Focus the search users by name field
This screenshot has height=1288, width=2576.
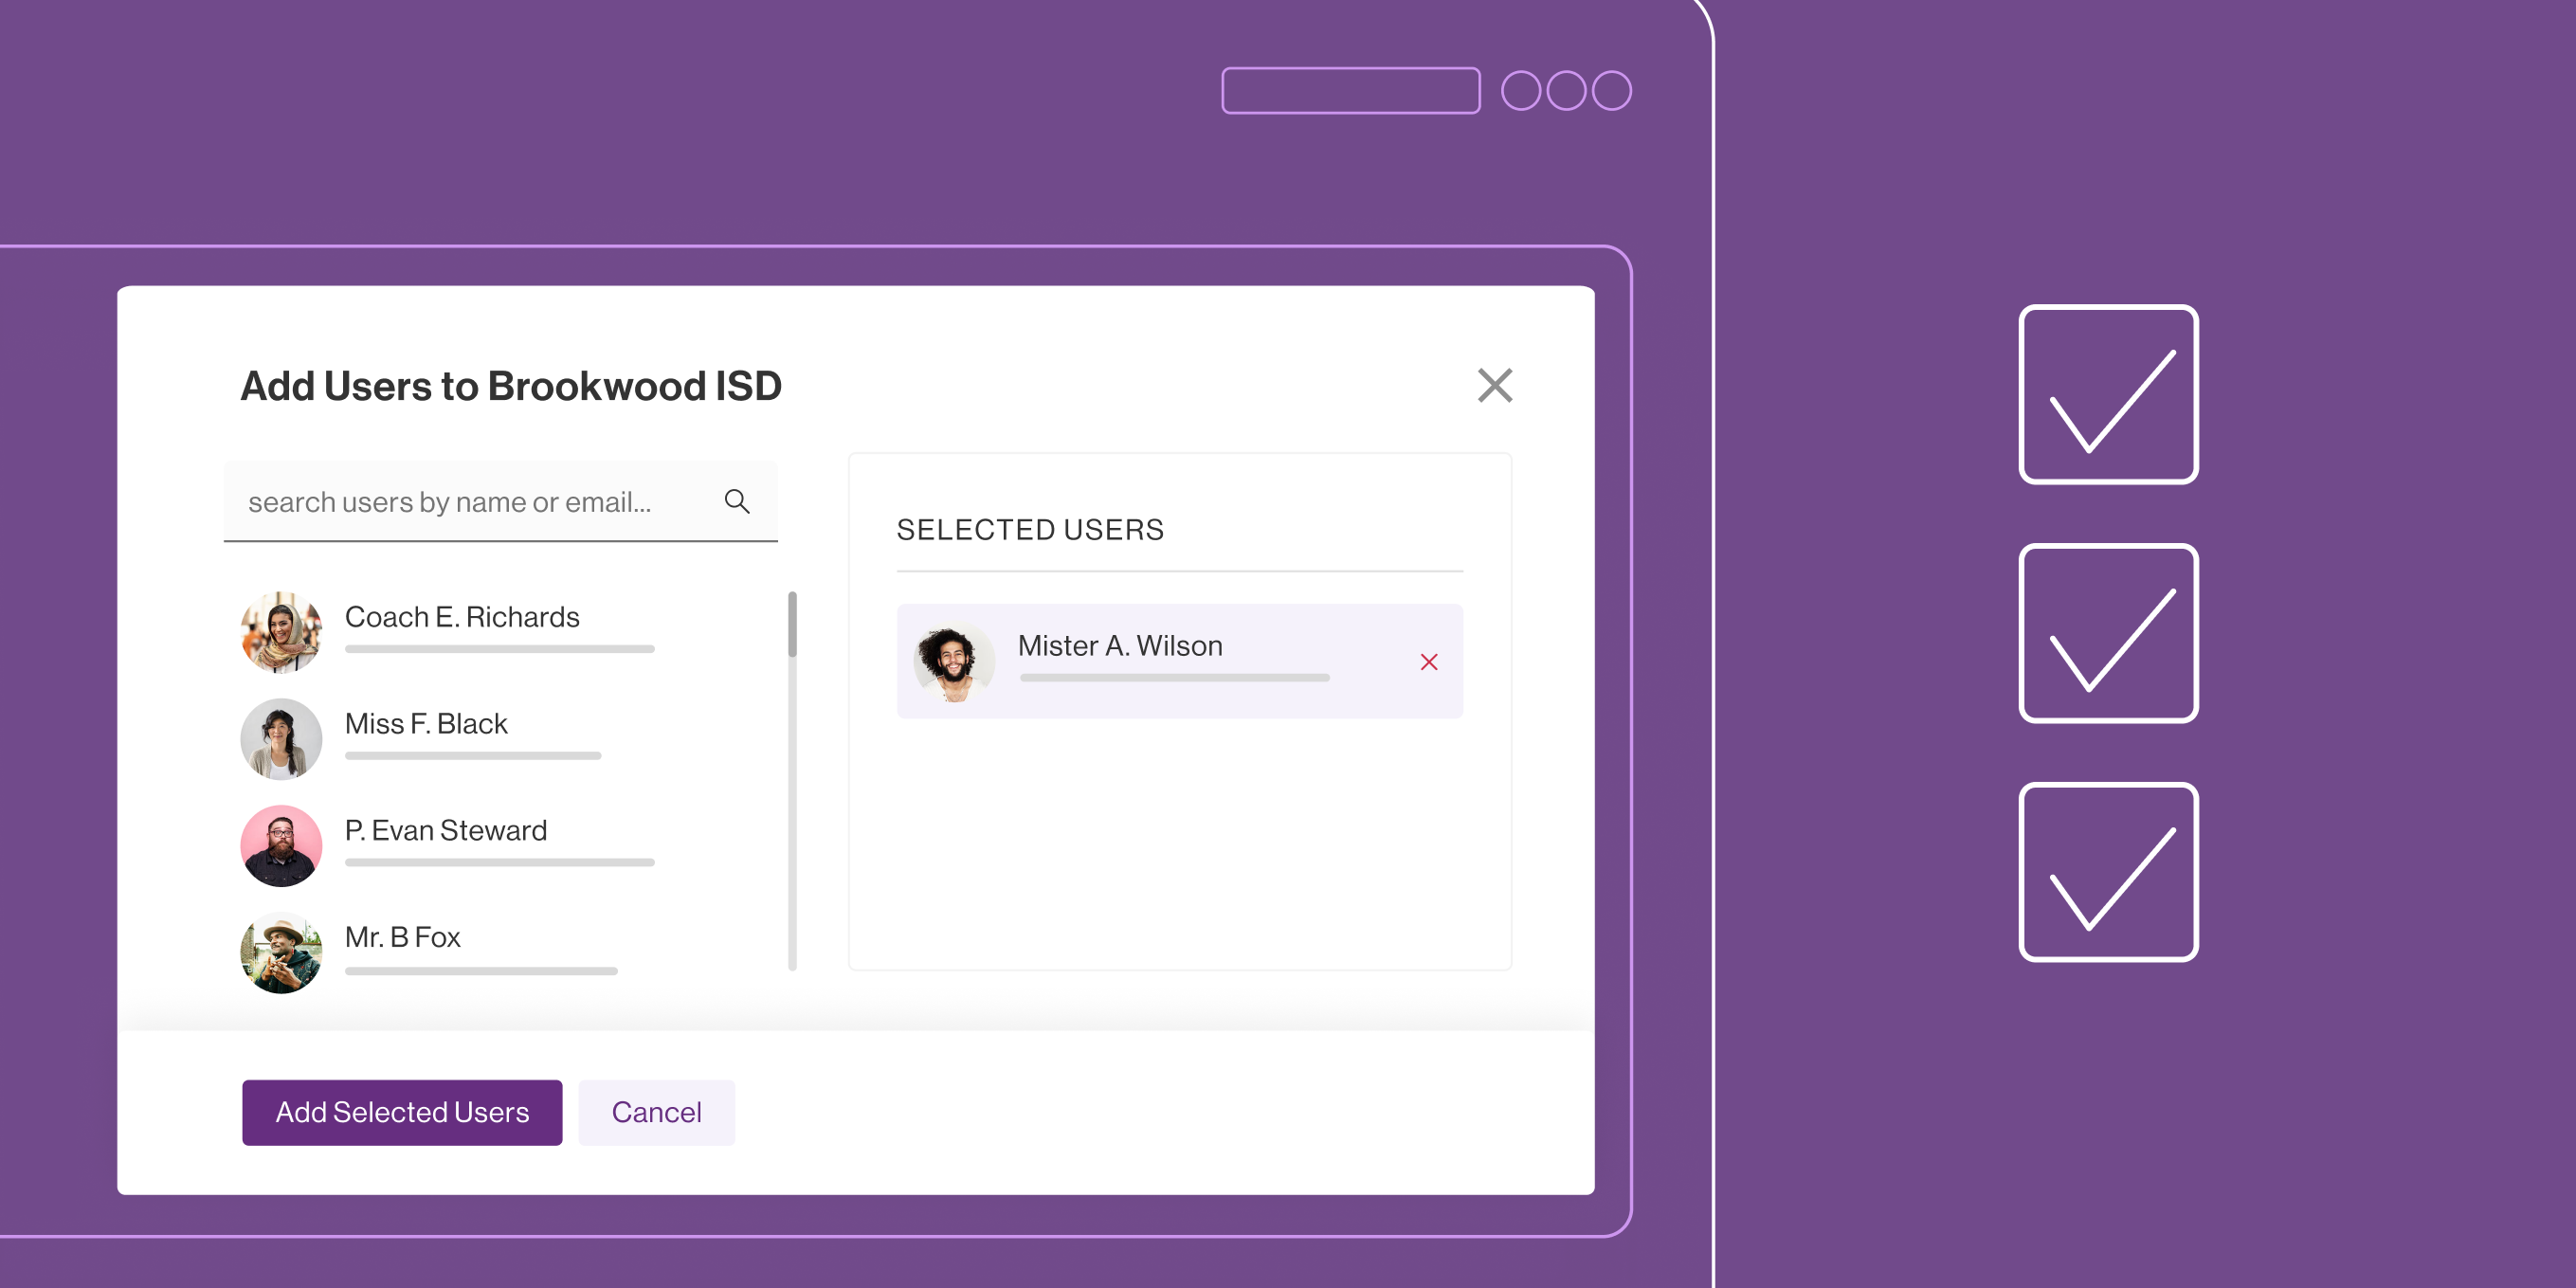[x=500, y=501]
